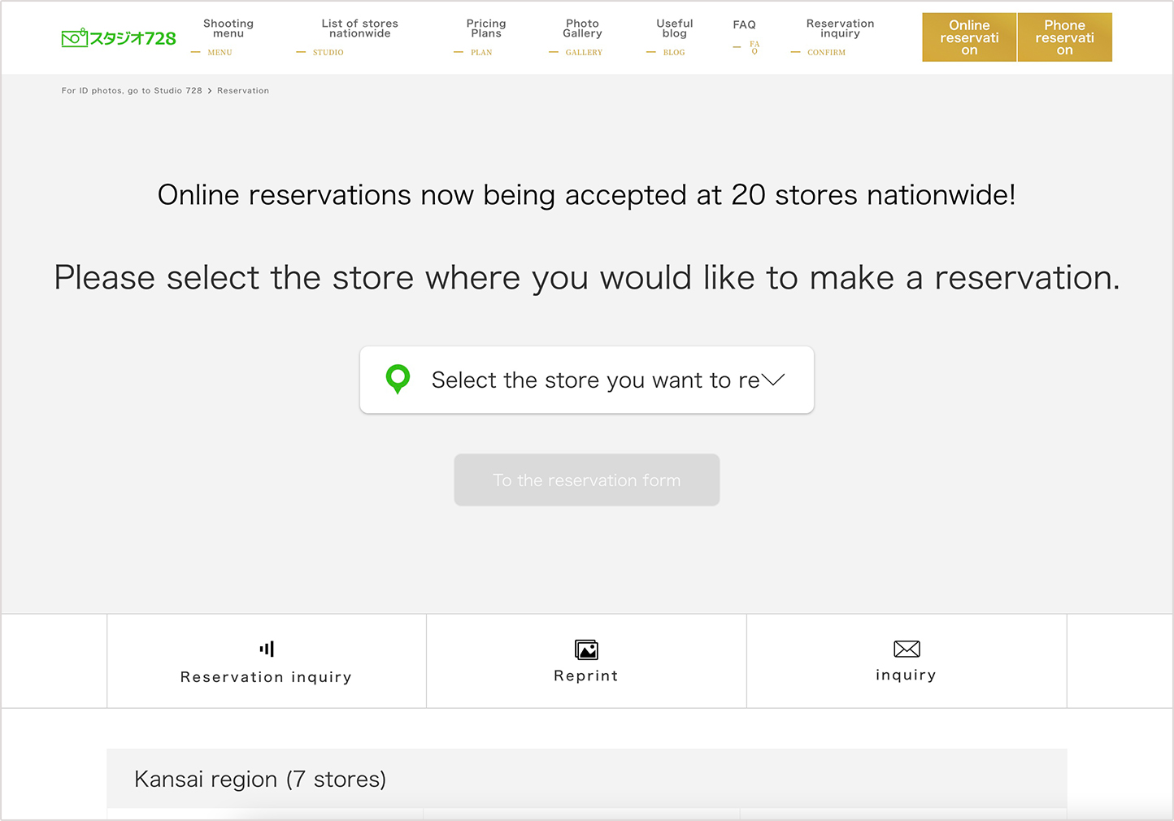Follow the Reservation breadcrumb link
This screenshot has width=1174, height=821.
[242, 90]
